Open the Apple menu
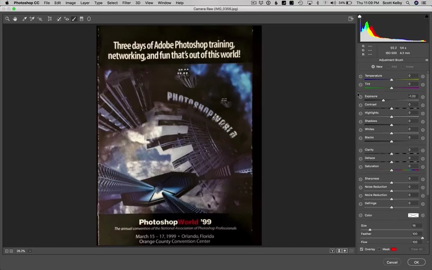Image resolution: width=432 pixels, height=270 pixels. click(x=7, y=3)
